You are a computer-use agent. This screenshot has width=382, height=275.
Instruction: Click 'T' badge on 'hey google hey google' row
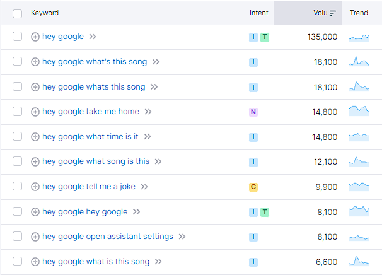[x=265, y=212]
